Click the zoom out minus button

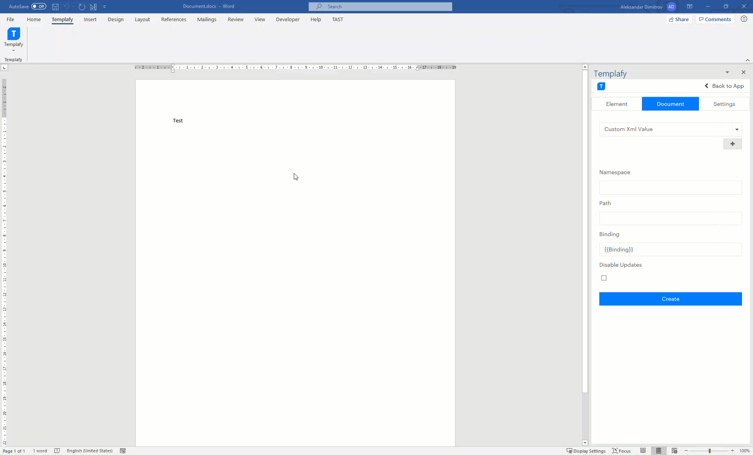[686, 451]
